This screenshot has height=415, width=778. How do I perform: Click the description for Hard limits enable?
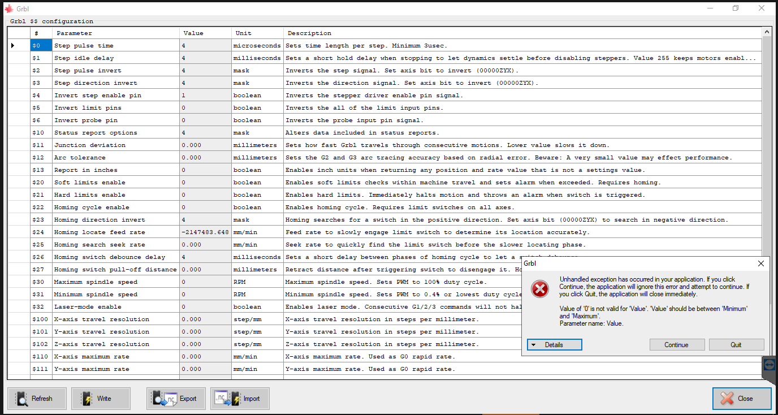(523, 195)
